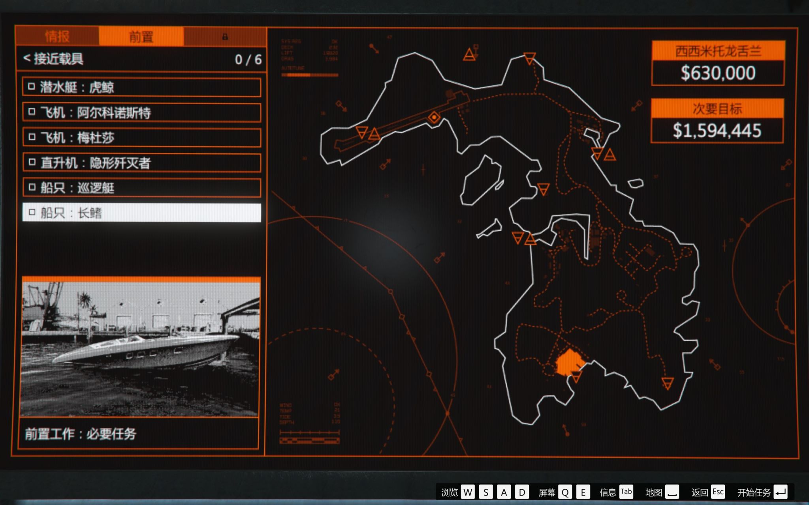This screenshot has width=809, height=505.
Task: Click 西西米托龙舌兰 $630,000 target box
Action: point(718,63)
